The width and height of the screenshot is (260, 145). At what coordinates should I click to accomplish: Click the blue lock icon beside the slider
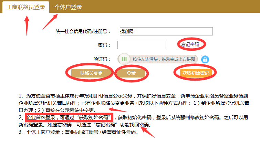click(205, 59)
